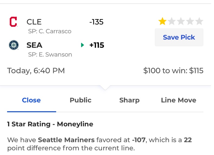
Task: Click the $100 to win: $115 text
Action: pos(173,71)
